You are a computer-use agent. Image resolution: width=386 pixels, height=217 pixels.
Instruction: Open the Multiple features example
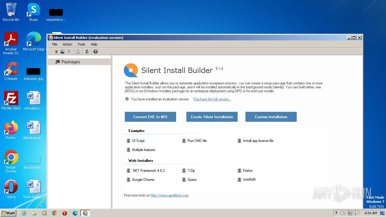[141, 150]
